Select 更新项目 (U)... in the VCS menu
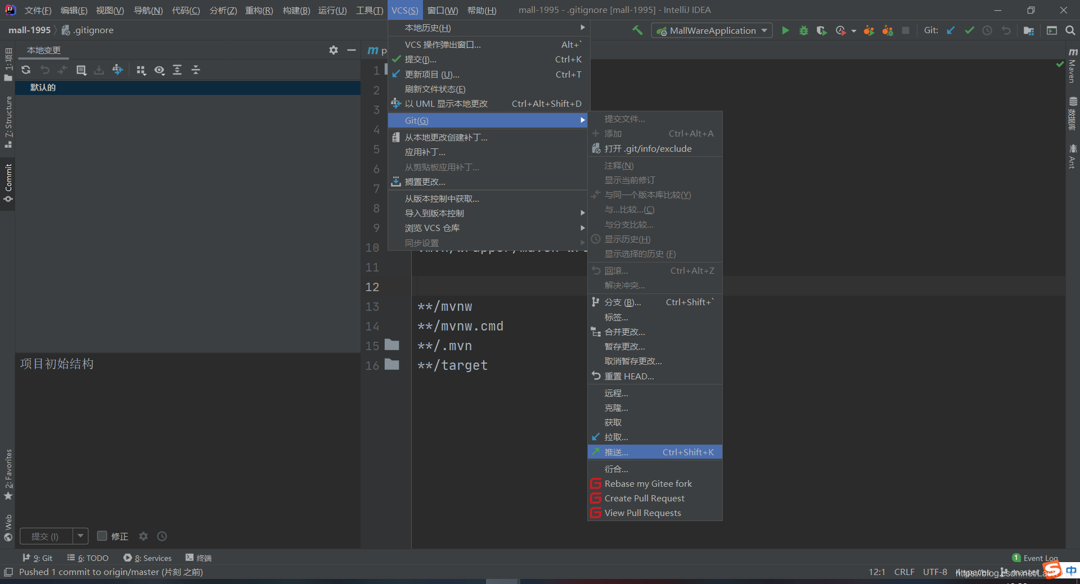Viewport: 1080px width, 584px height. 489,74
